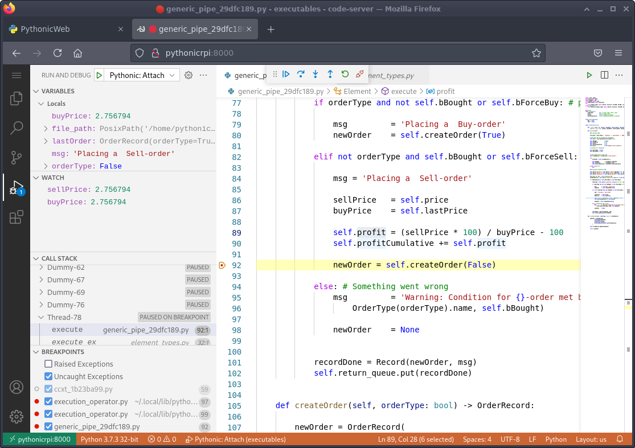635x448 pixels.
Task: Click the Step Over debug icon
Action: [301, 74]
